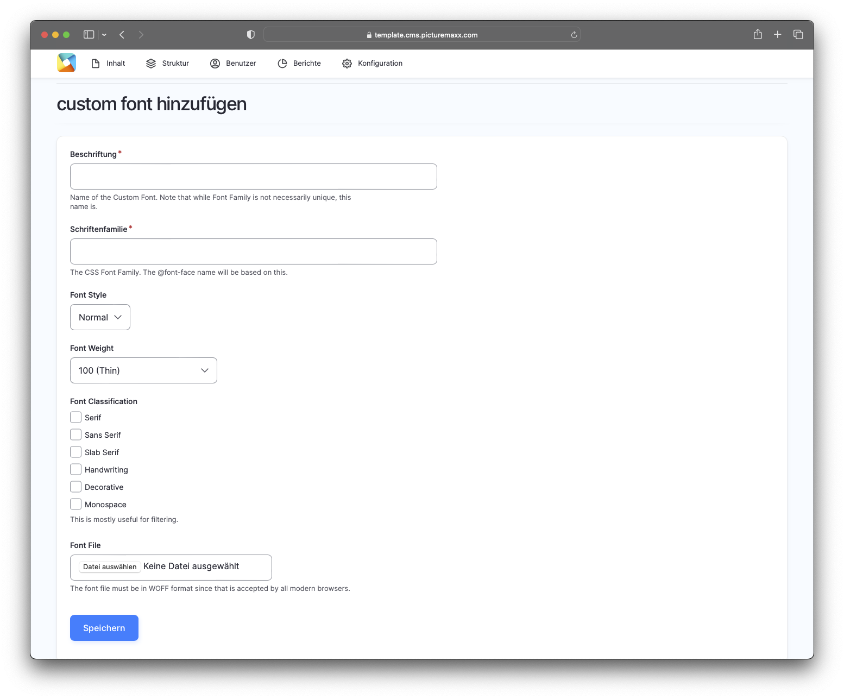Select the Decorative checkbox
Screen dimensions: 844x699
(76, 487)
